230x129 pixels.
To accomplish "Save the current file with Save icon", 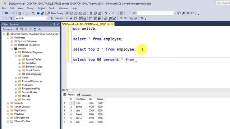I will 38,13.
